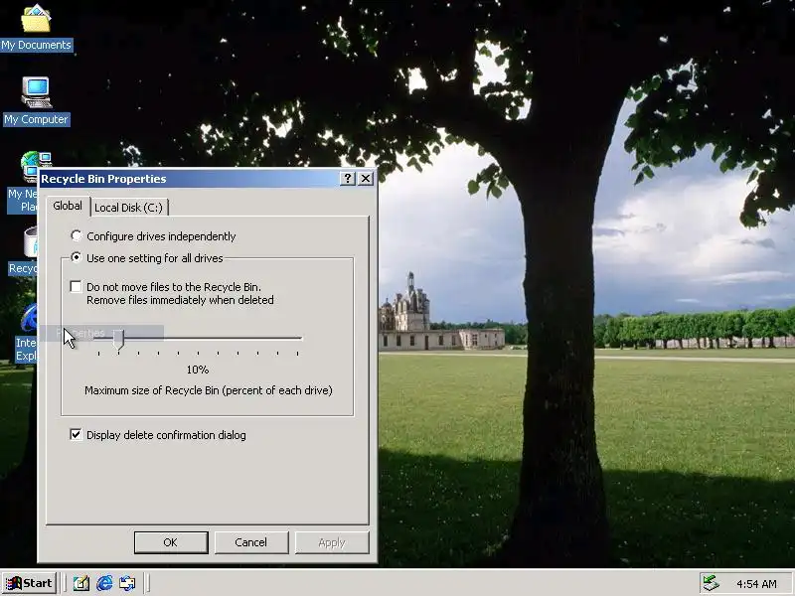Screen dimensions: 795x596
Task: Launch Internet Explorer from quick launch
Action: click(104, 583)
